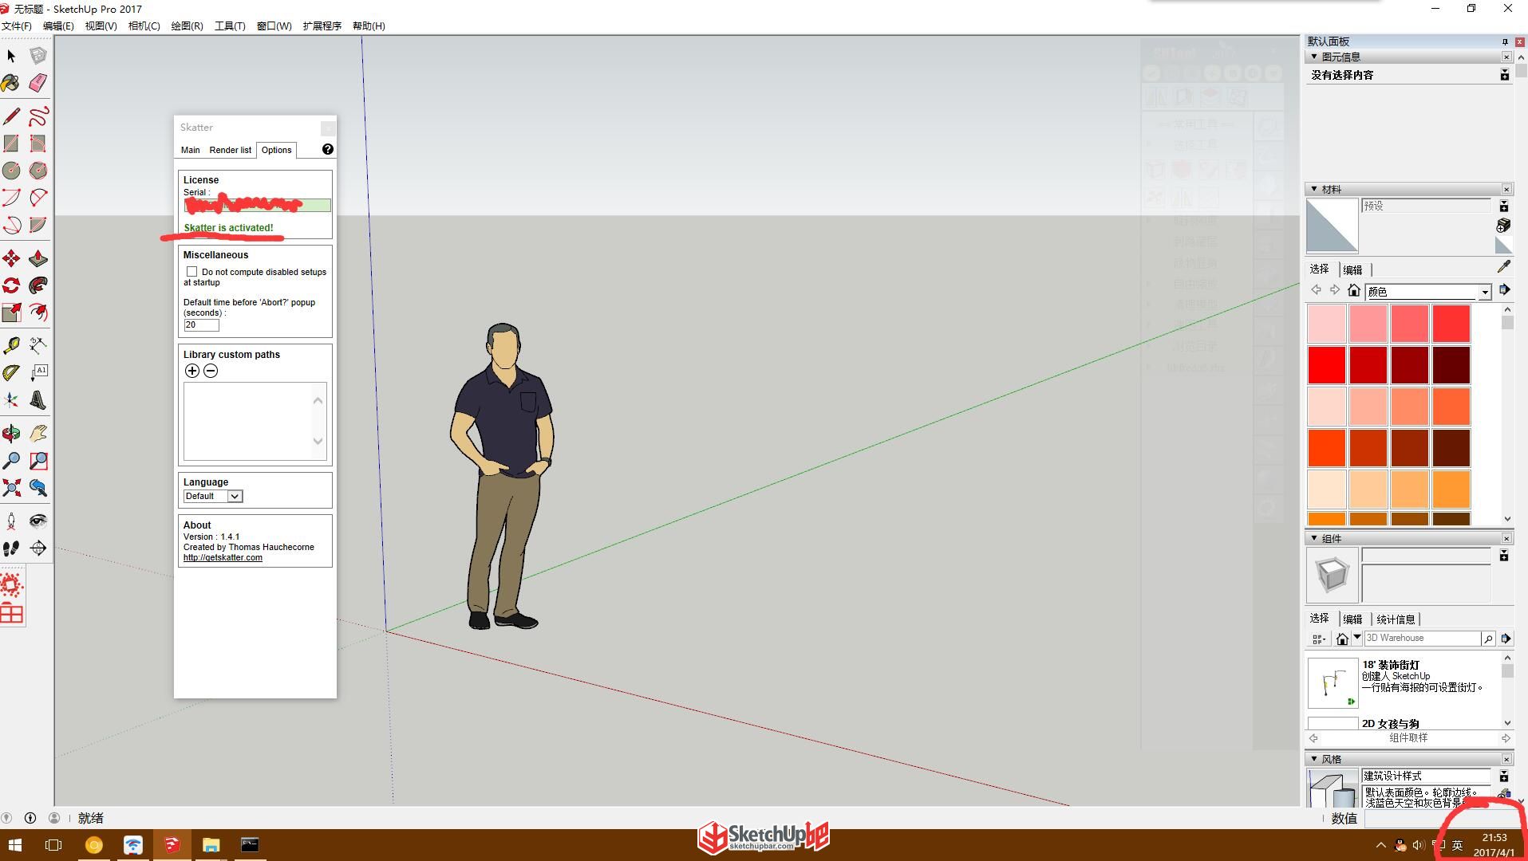The width and height of the screenshot is (1528, 861).
Task: Remove a library custom path with minus
Action: 211,371
